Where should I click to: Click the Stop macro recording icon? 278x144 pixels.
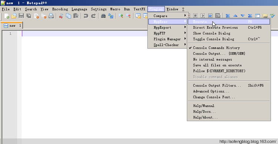tap(195, 16)
